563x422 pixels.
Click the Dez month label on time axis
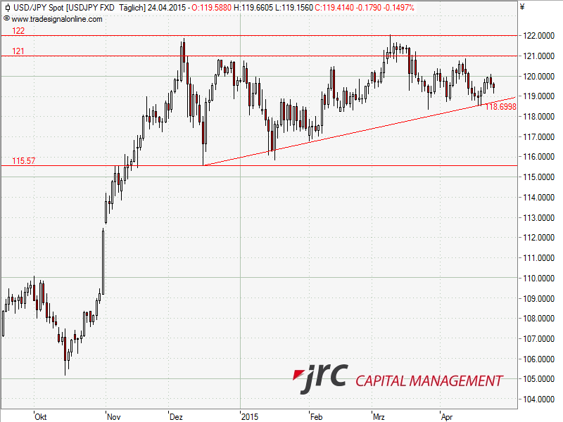click(x=176, y=416)
